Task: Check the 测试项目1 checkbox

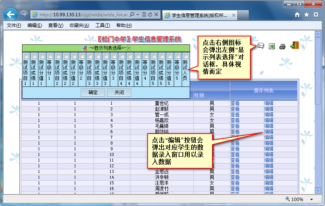Action: pos(26,56)
